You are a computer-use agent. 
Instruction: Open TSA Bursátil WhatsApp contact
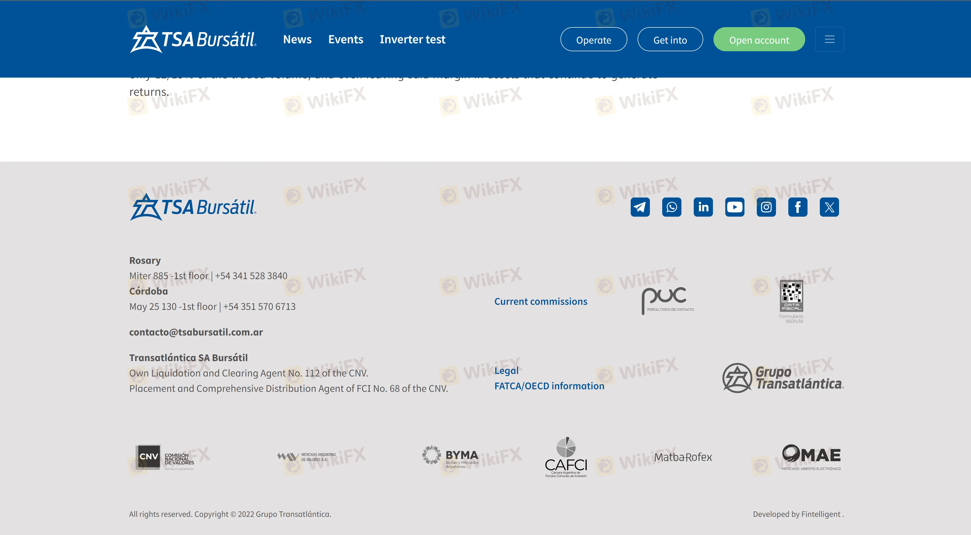671,206
